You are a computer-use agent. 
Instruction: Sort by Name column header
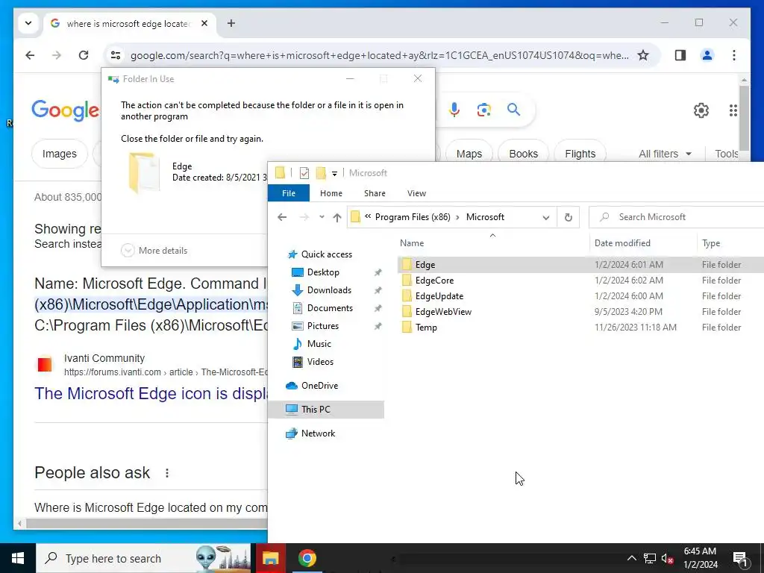[x=492, y=243]
